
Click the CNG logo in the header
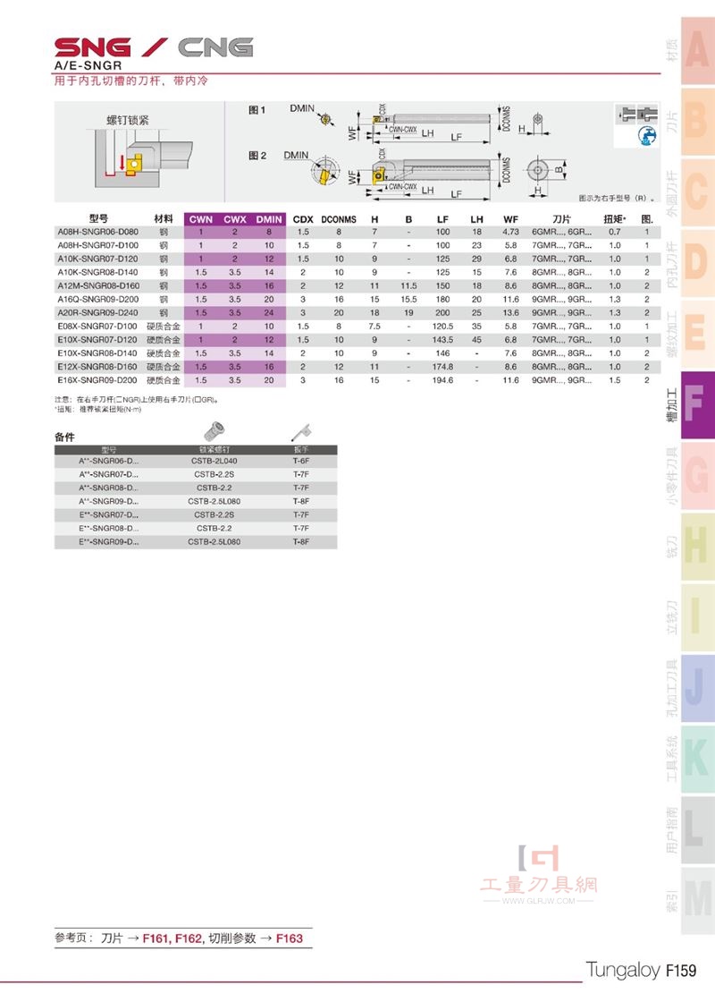coord(215,48)
